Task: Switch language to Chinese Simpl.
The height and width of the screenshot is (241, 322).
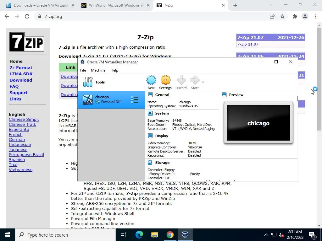Action: (x=24, y=120)
